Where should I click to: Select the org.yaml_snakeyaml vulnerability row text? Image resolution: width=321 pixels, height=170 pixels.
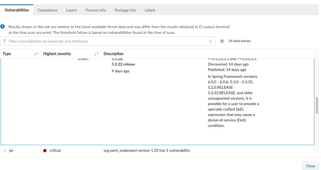click(x=147, y=150)
